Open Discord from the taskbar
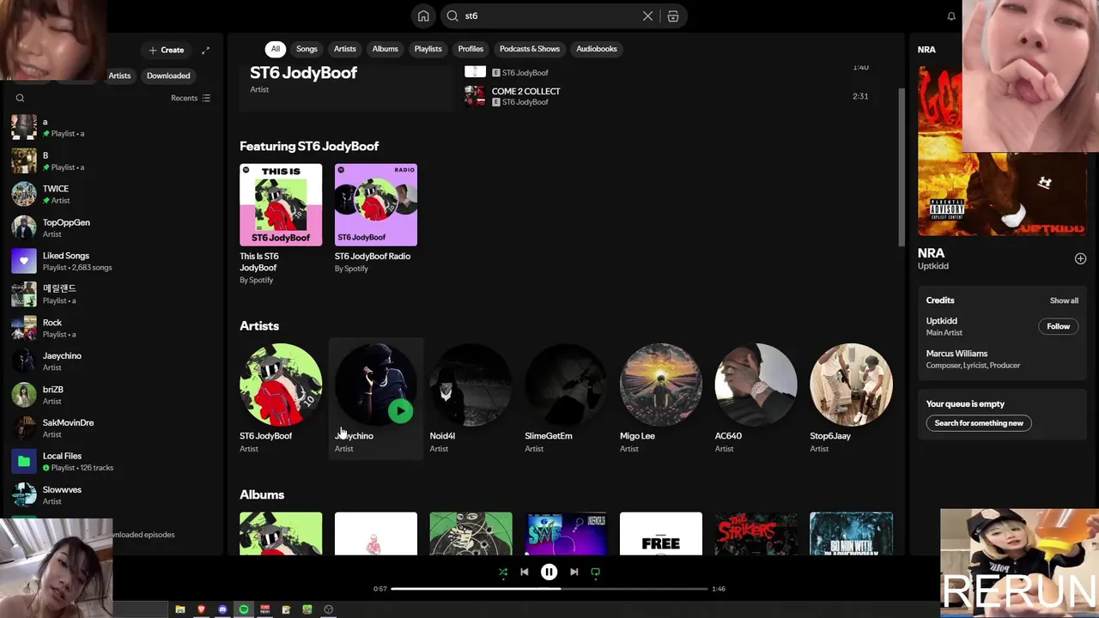Image resolution: width=1099 pixels, height=618 pixels. coord(222,609)
